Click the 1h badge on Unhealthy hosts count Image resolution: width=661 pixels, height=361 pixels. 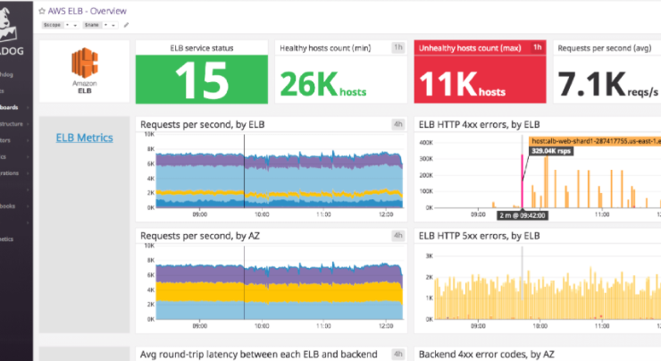pos(538,47)
